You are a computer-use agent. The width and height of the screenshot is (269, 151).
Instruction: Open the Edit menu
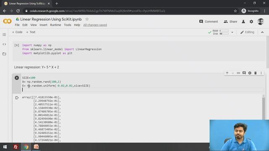click(25, 25)
